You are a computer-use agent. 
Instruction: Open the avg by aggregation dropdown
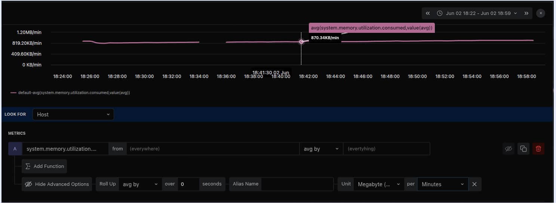click(x=321, y=149)
